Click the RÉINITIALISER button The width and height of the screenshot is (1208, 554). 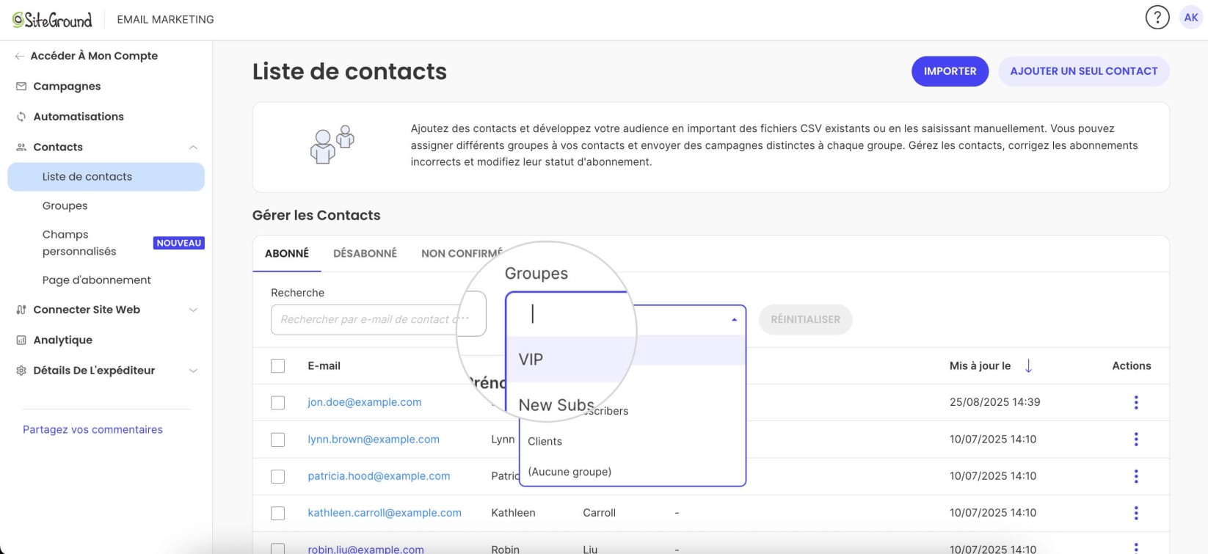pos(805,320)
